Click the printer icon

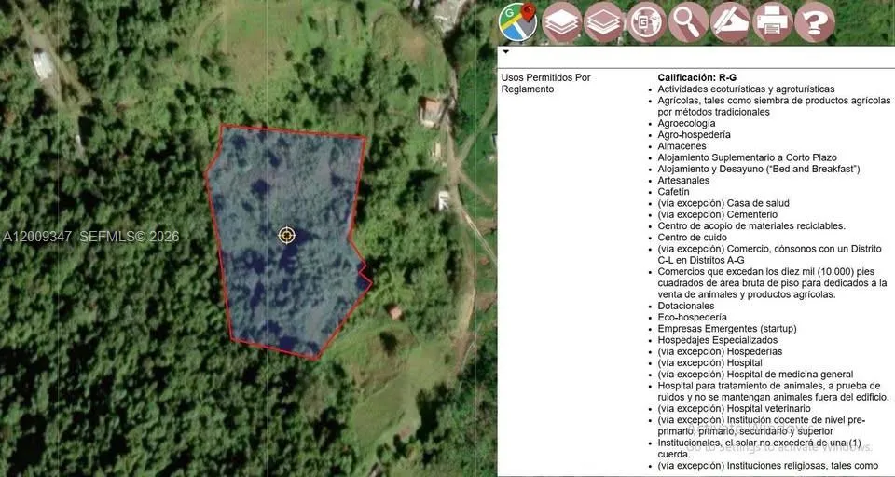pos(773,22)
